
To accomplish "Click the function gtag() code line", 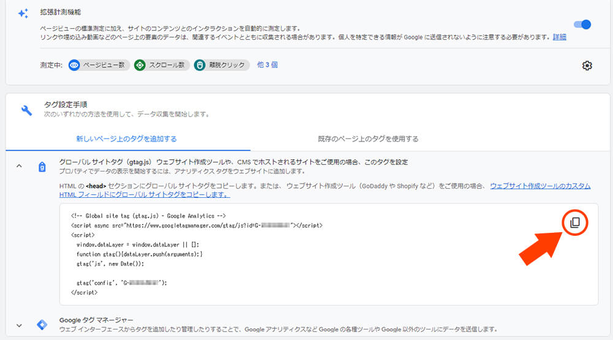I will 140,254.
